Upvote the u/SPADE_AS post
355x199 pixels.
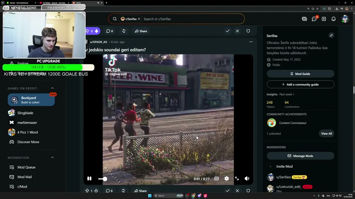pyautogui.click(x=87, y=191)
